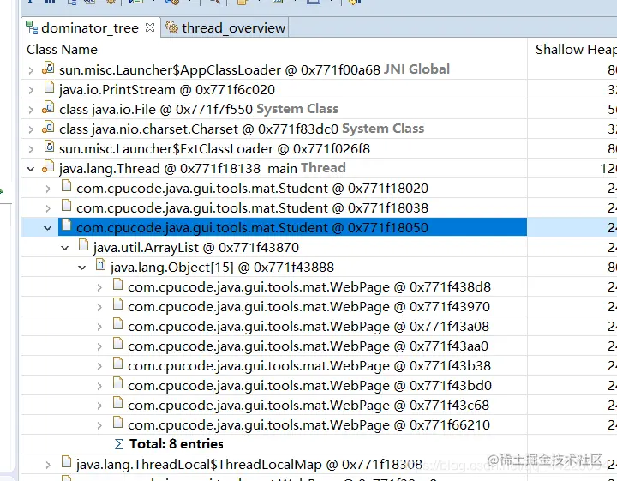The height and width of the screenshot is (481, 617).
Task: Collapse the java.lang.Object[15] array node
Action: (82, 268)
